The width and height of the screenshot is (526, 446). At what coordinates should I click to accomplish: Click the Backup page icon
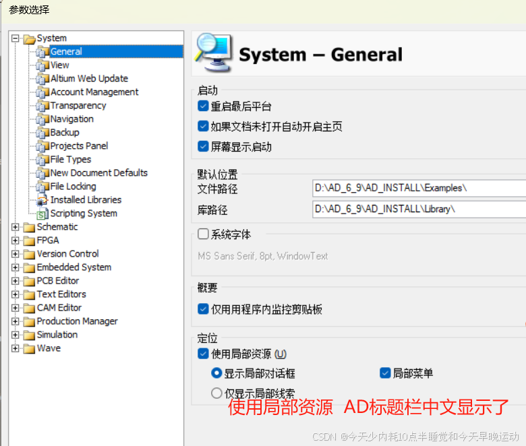click(42, 133)
